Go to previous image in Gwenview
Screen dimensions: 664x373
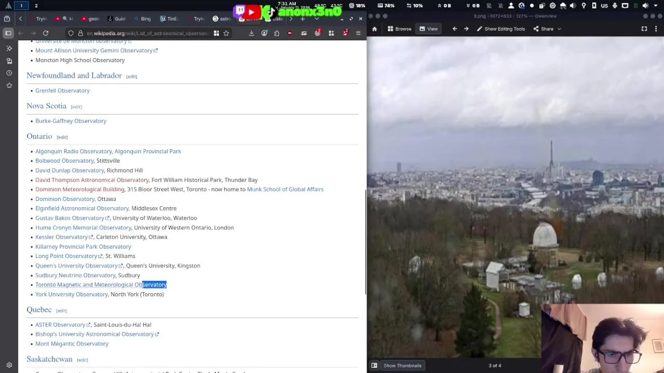[x=454, y=29]
